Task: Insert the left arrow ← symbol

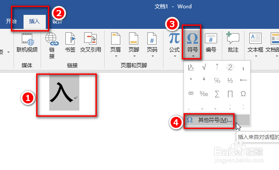Action: [243, 80]
